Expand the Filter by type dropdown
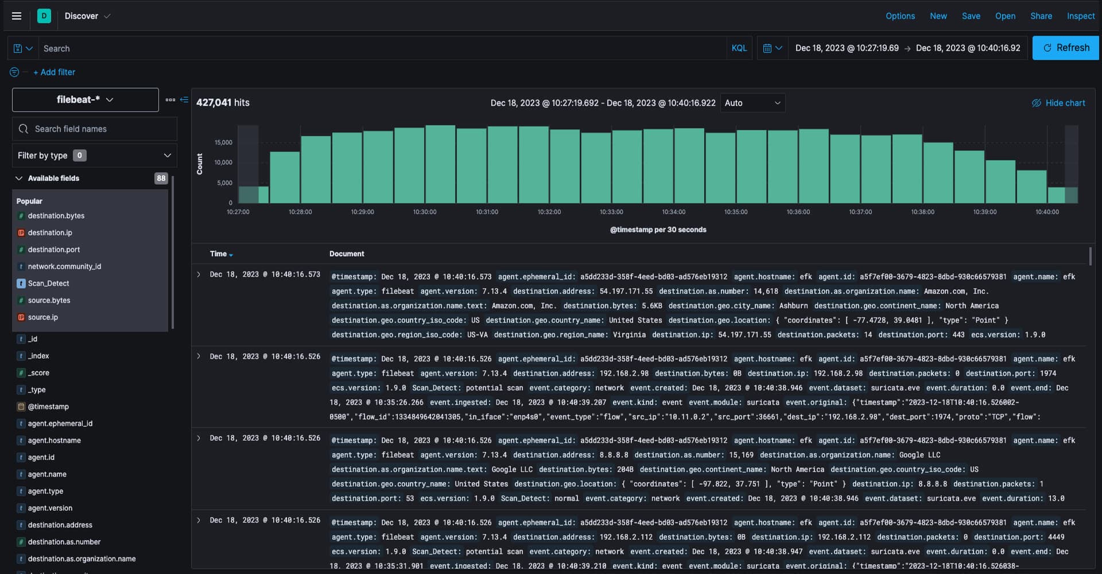This screenshot has width=1102, height=574. coord(95,156)
